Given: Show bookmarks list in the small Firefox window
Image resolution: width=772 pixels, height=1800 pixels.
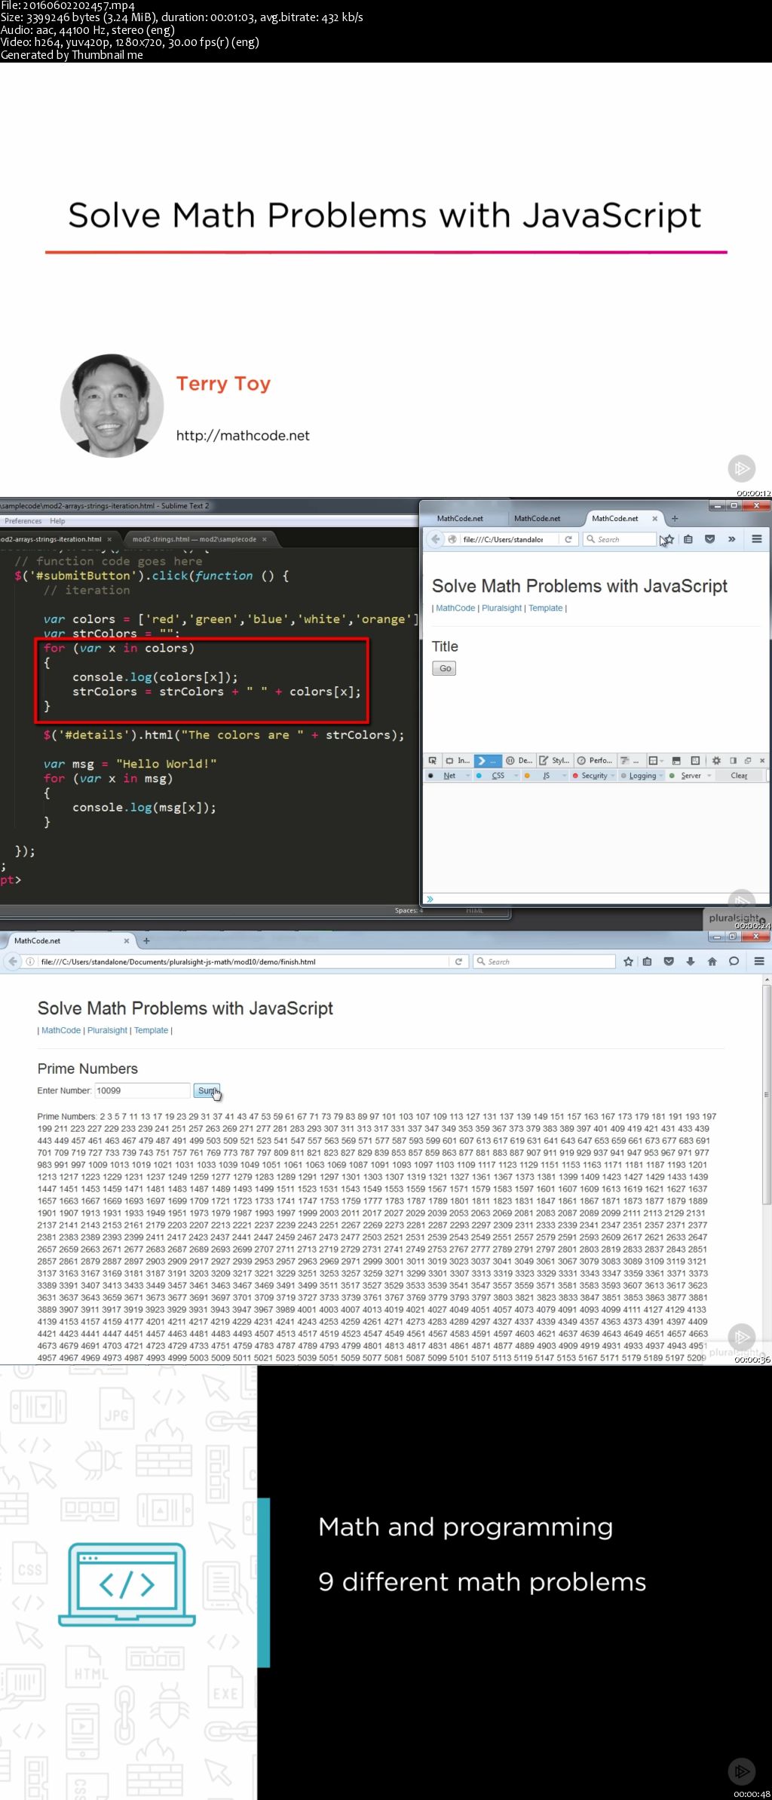Looking at the screenshot, I should 688,539.
